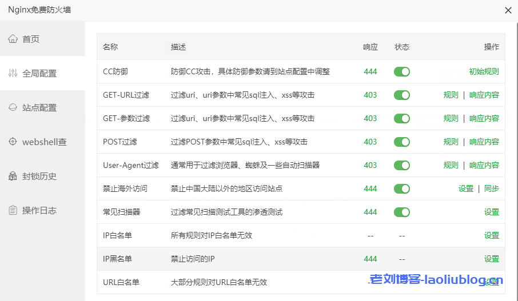The height and width of the screenshot is (301, 518).
Task: Close the Nginx免费防火墙 dialog
Action: (508, 10)
